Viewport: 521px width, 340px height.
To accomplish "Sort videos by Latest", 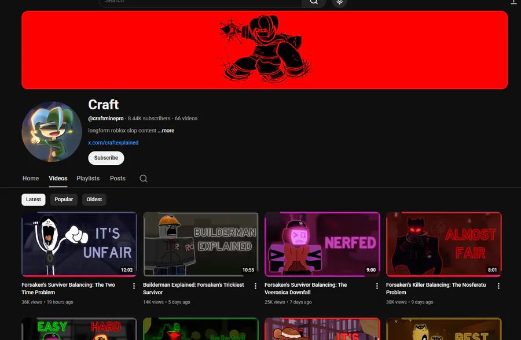I will coord(34,199).
